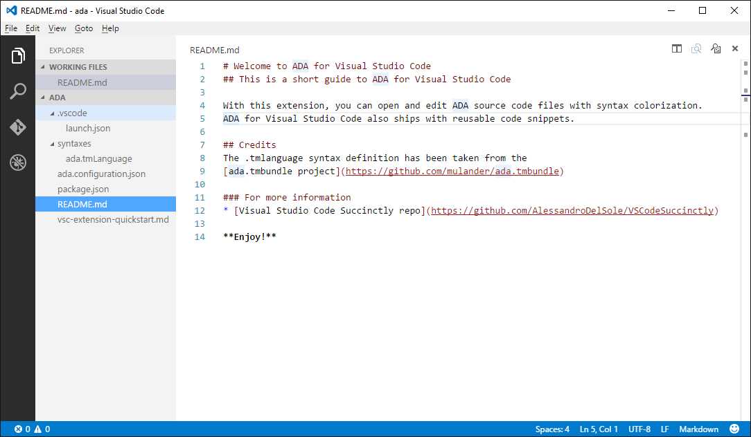This screenshot has height=437, width=751.
Task: Open the View menu
Action: pyautogui.click(x=58, y=28)
